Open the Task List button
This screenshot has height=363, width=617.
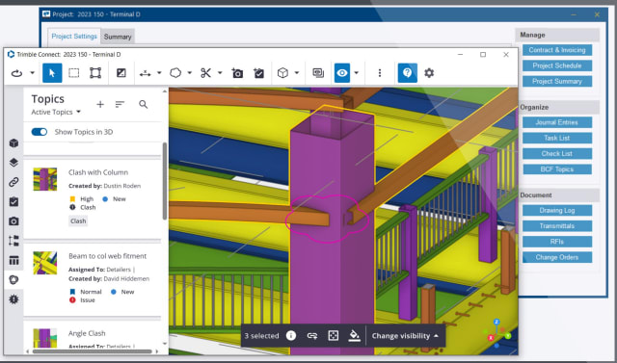pyautogui.click(x=557, y=138)
